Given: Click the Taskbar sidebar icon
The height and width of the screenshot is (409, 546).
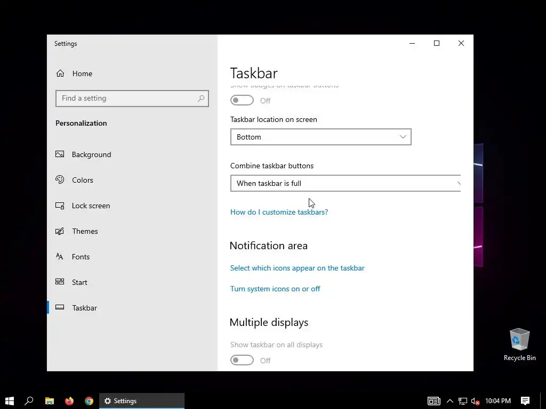Looking at the screenshot, I should pos(60,307).
